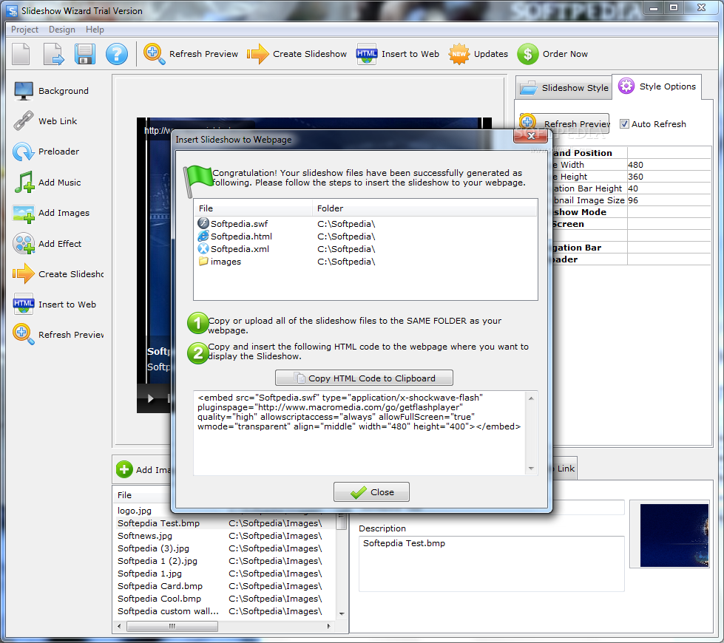Click the Open Project toolbar icon
The image size is (724, 643).
53,54
